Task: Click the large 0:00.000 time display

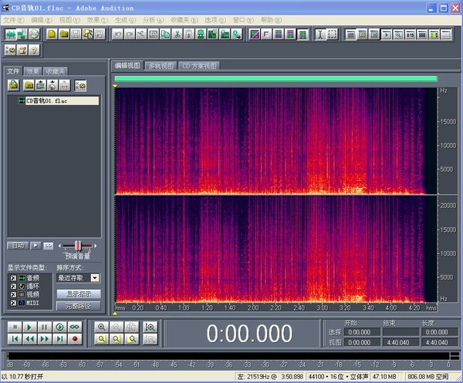Action: click(x=249, y=334)
